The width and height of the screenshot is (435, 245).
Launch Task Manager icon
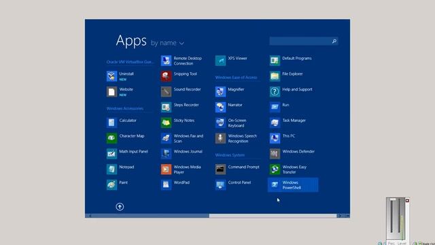point(275,122)
